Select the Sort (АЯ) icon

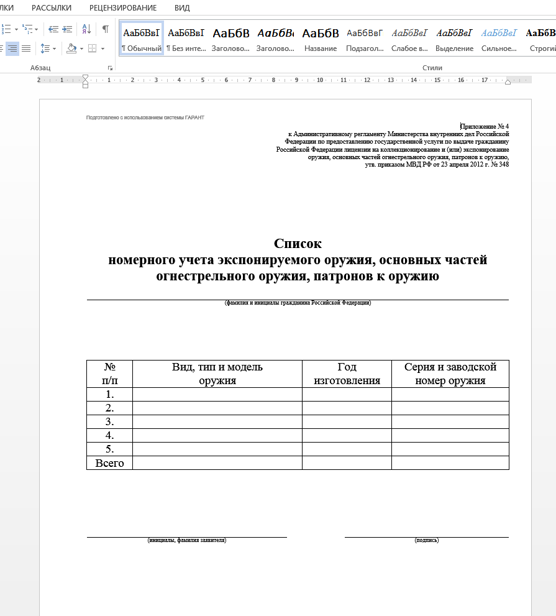click(86, 29)
